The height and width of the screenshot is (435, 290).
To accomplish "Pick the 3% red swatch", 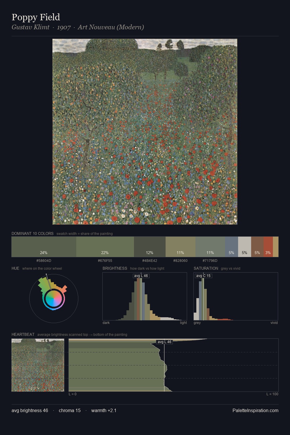I will 268,247.
